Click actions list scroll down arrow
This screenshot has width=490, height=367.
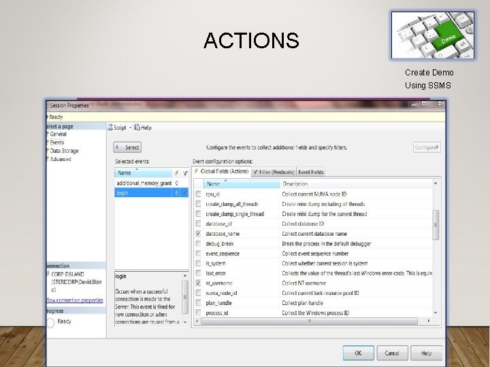tap(436, 313)
